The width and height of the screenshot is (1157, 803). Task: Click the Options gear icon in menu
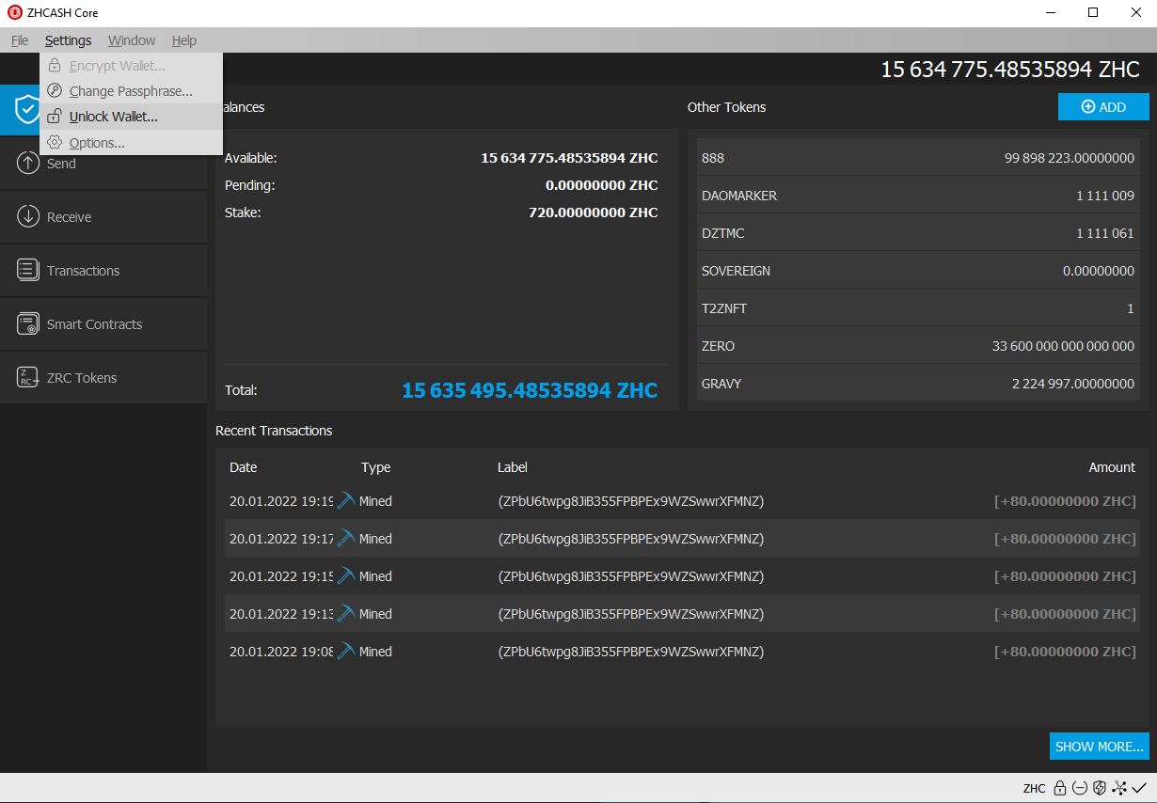[x=55, y=143]
